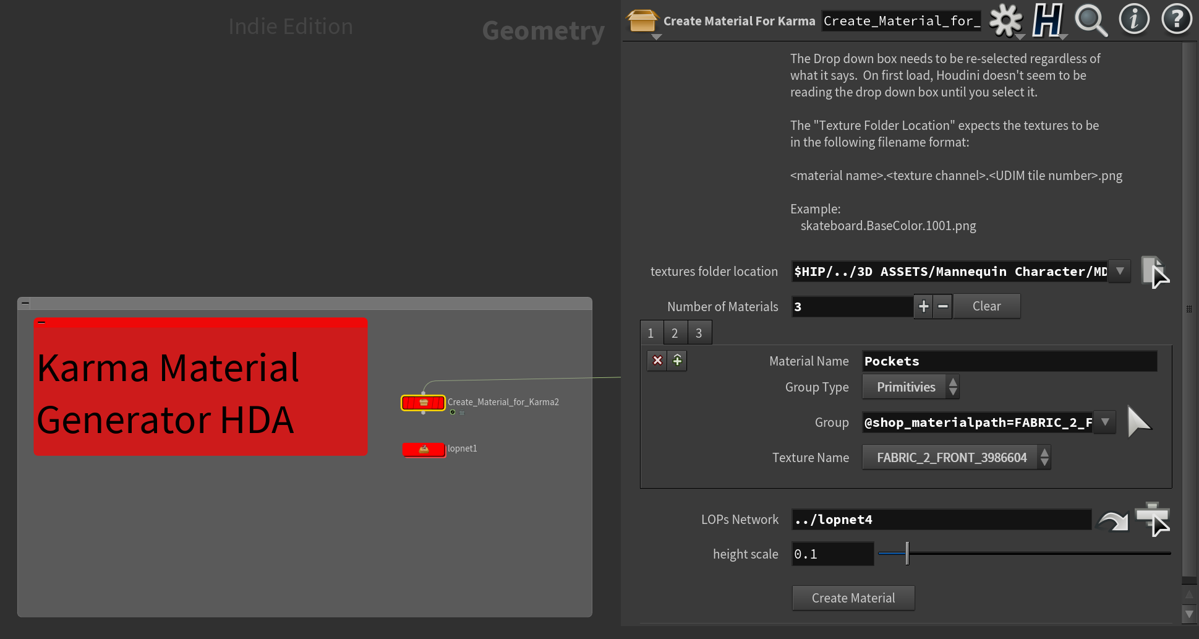
Task: Click the Clear materials button
Action: (987, 306)
